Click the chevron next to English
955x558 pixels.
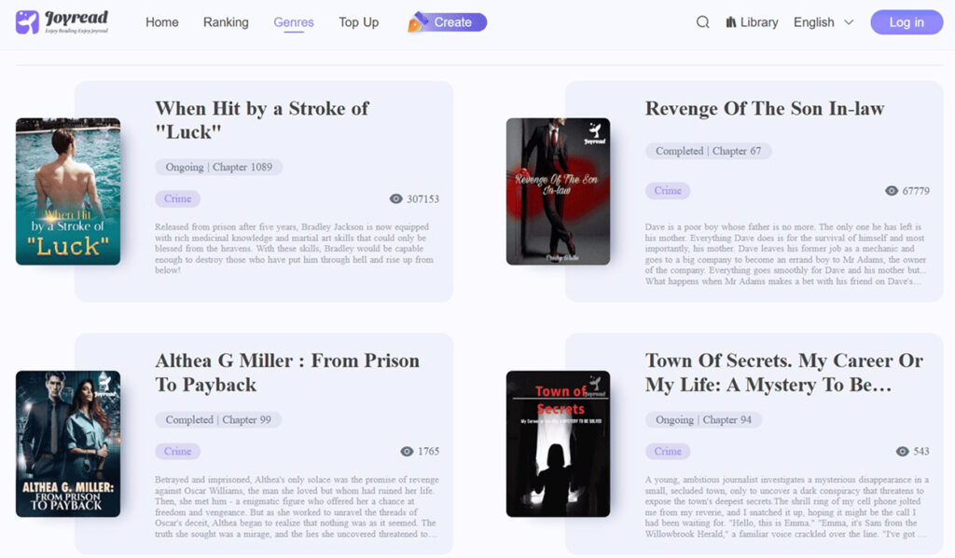(849, 22)
